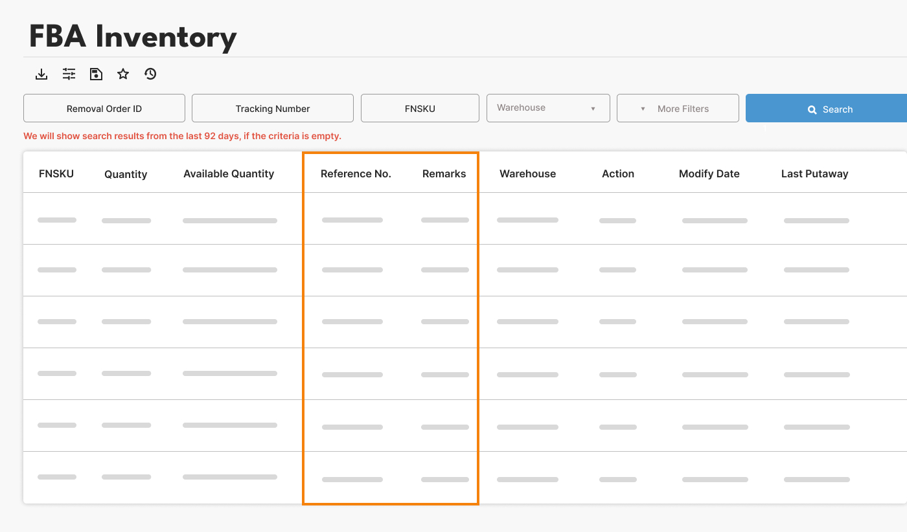The width and height of the screenshot is (907, 532).
Task: Click the save view icon
Action: [96, 74]
